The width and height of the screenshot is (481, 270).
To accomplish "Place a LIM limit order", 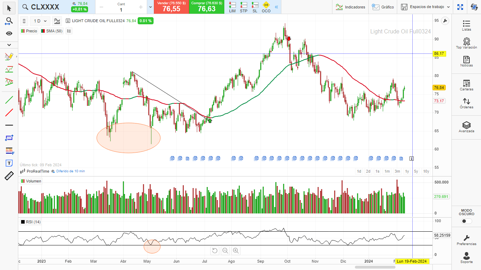I will tap(232, 7).
